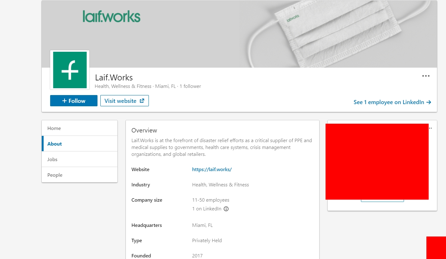
Task: Click the arrow after See 1 employee on LinkedIn
Action: pyautogui.click(x=429, y=102)
